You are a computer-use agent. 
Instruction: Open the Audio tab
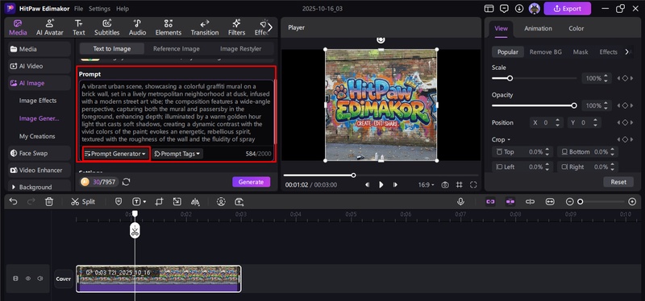137,27
